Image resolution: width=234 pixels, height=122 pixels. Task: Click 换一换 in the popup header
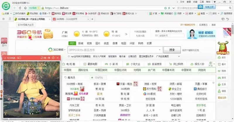(47, 58)
